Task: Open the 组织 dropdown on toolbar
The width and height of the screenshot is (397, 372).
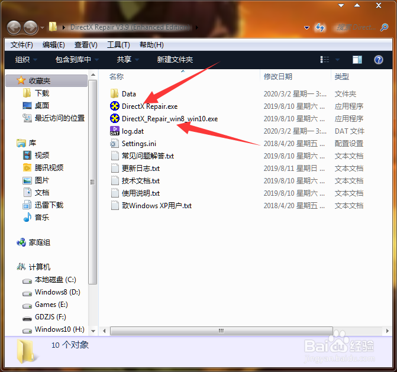Action: tap(26, 60)
